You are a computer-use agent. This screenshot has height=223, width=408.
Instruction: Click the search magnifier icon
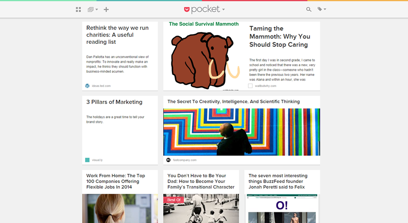click(309, 9)
